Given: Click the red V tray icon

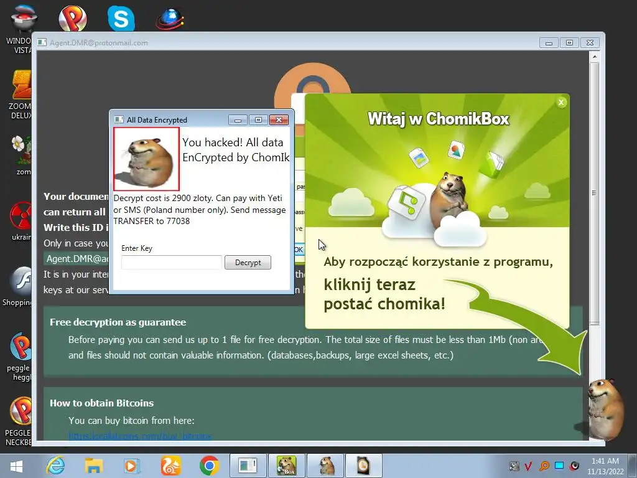Looking at the screenshot, I should pos(528,466).
